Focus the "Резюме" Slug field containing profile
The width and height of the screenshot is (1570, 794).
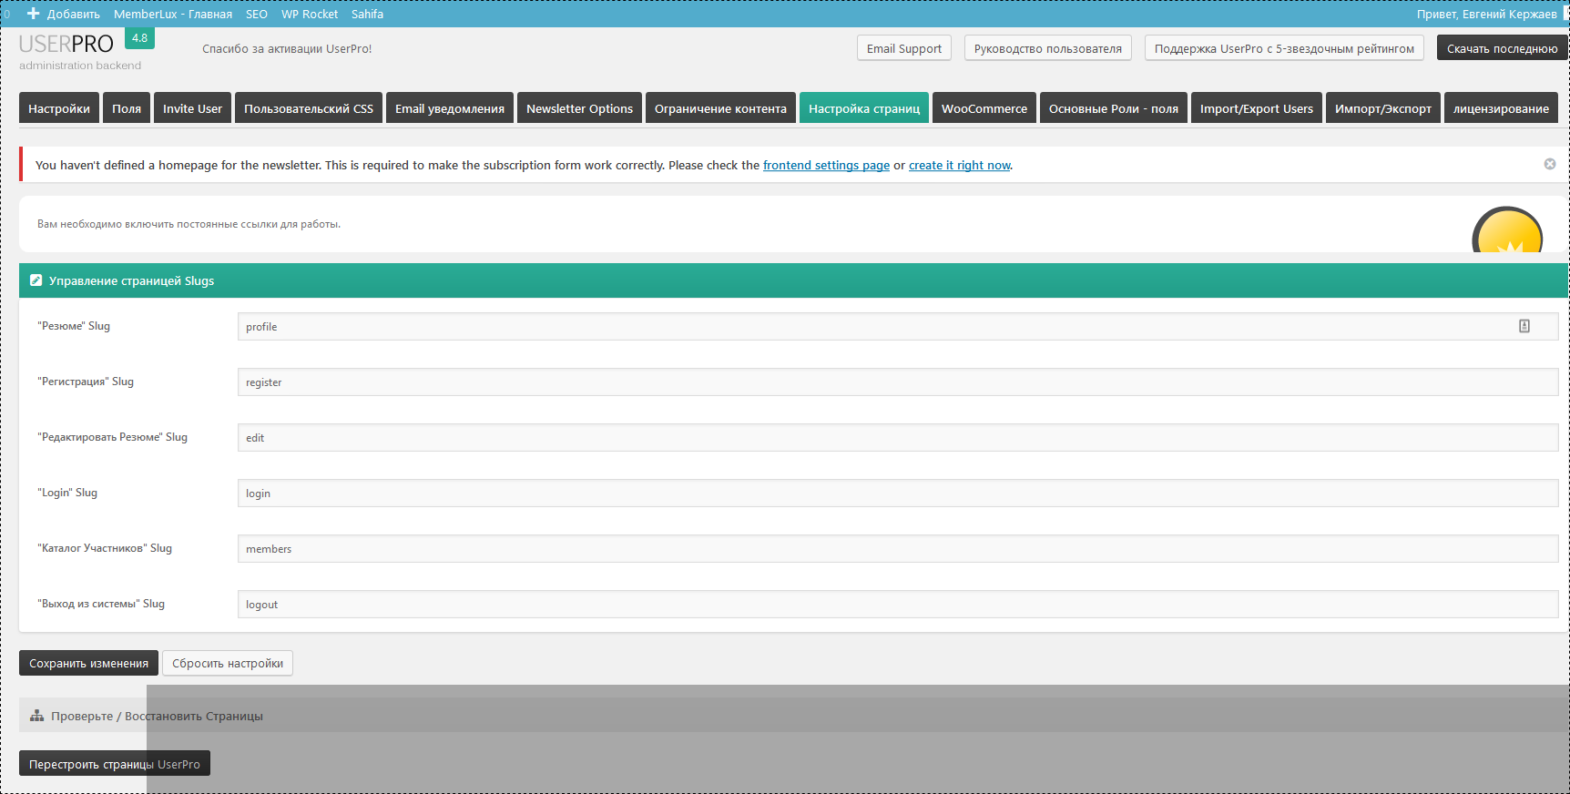898,326
